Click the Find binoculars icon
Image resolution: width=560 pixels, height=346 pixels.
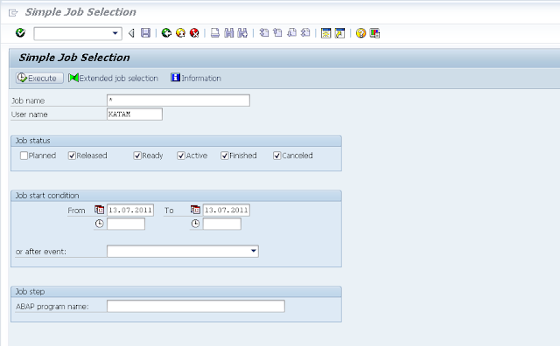(229, 33)
